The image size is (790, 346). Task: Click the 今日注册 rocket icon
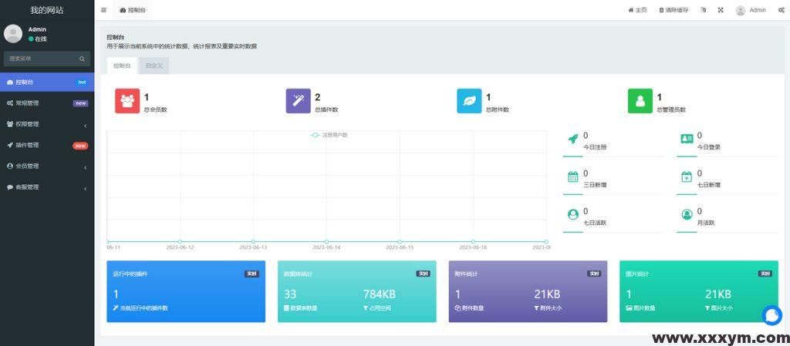click(573, 139)
